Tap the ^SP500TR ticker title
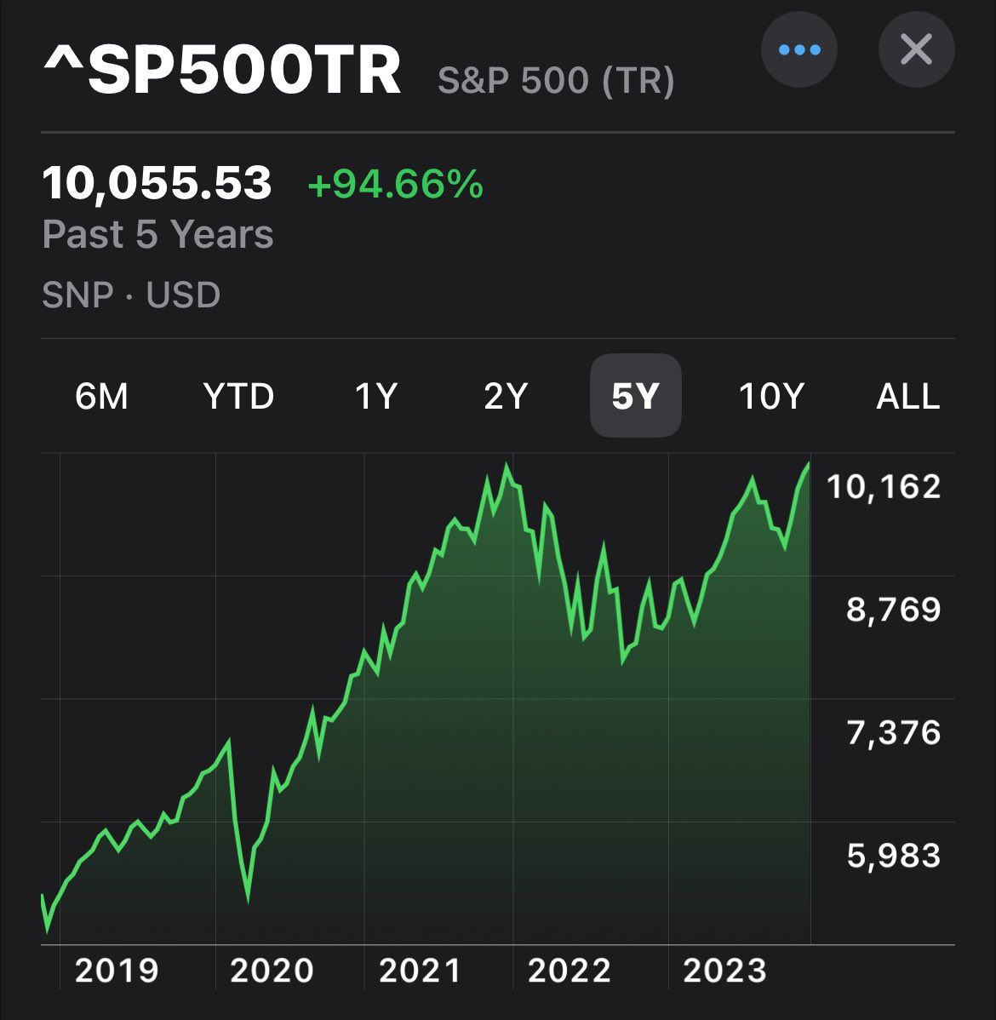 tap(222, 72)
